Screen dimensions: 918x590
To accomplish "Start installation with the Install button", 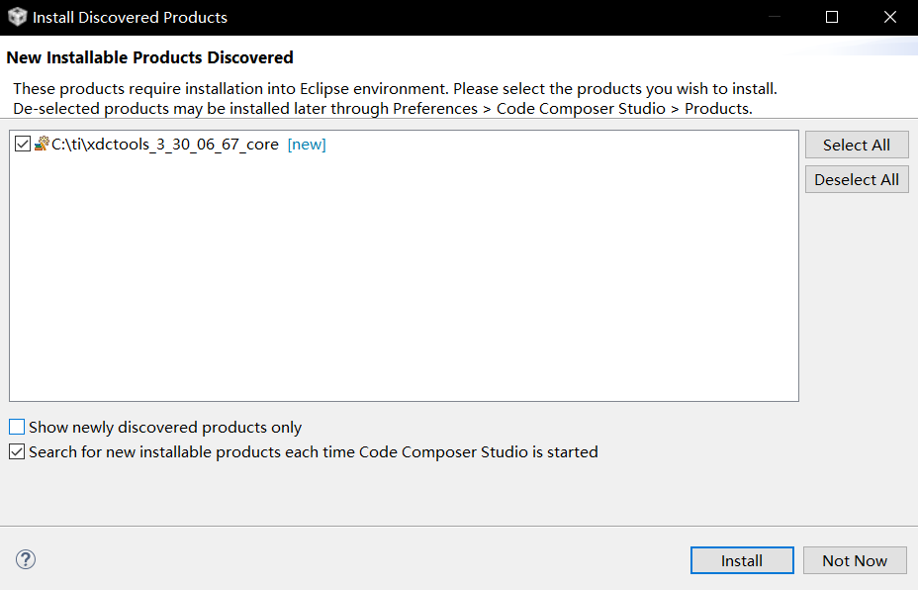I will [741, 559].
